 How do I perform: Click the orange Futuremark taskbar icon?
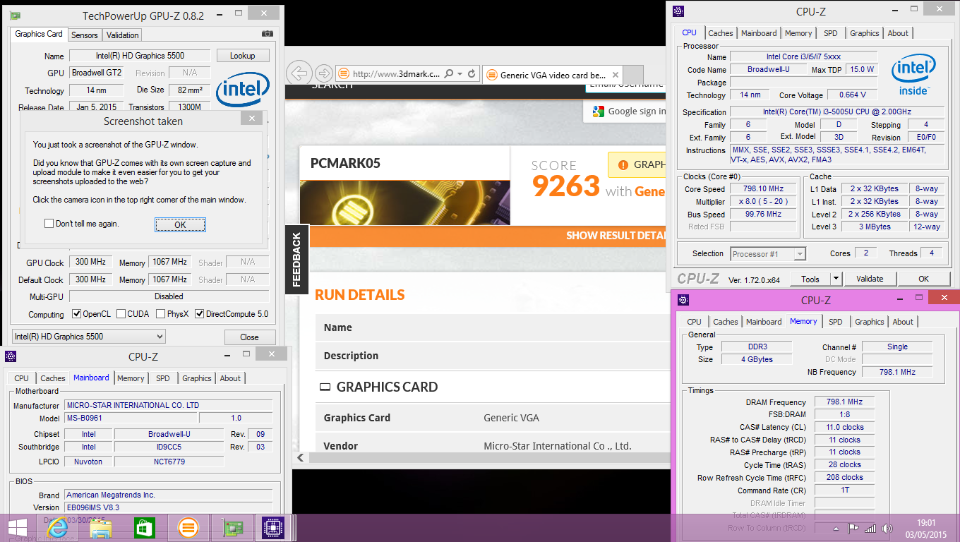(x=187, y=528)
